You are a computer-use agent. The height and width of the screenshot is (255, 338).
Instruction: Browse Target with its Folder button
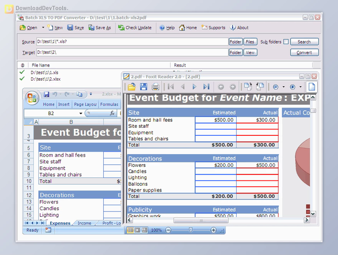click(235, 52)
